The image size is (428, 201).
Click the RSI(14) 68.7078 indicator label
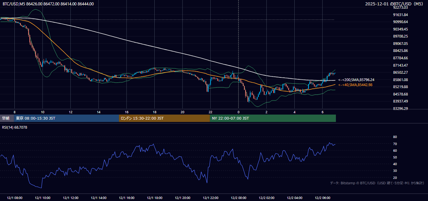tap(15, 127)
